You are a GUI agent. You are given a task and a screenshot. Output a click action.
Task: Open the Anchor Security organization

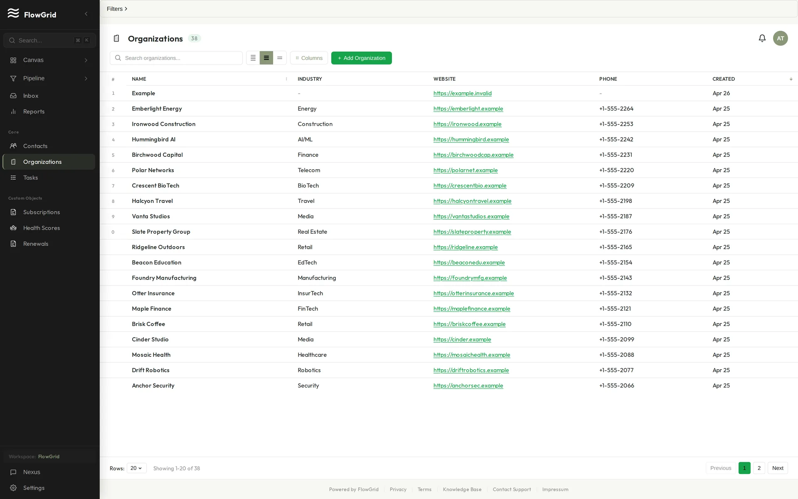pyautogui.click(x=153, y=385)
